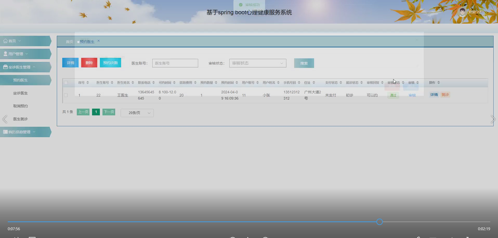Check the row 1 王医生 checkbox
Screen dimensions: 498x238
[x=66, y=95]
